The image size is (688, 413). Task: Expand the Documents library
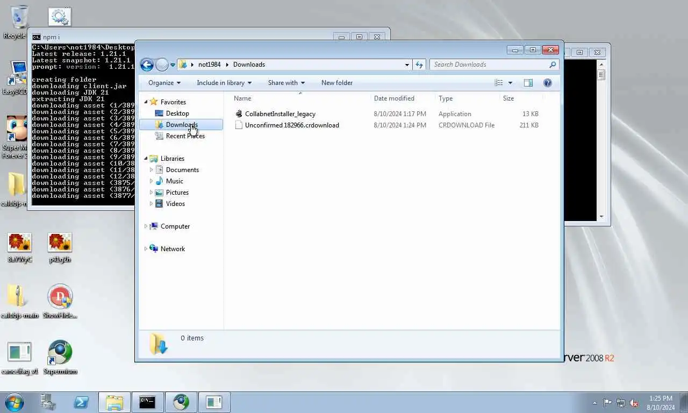pos(151,170)
